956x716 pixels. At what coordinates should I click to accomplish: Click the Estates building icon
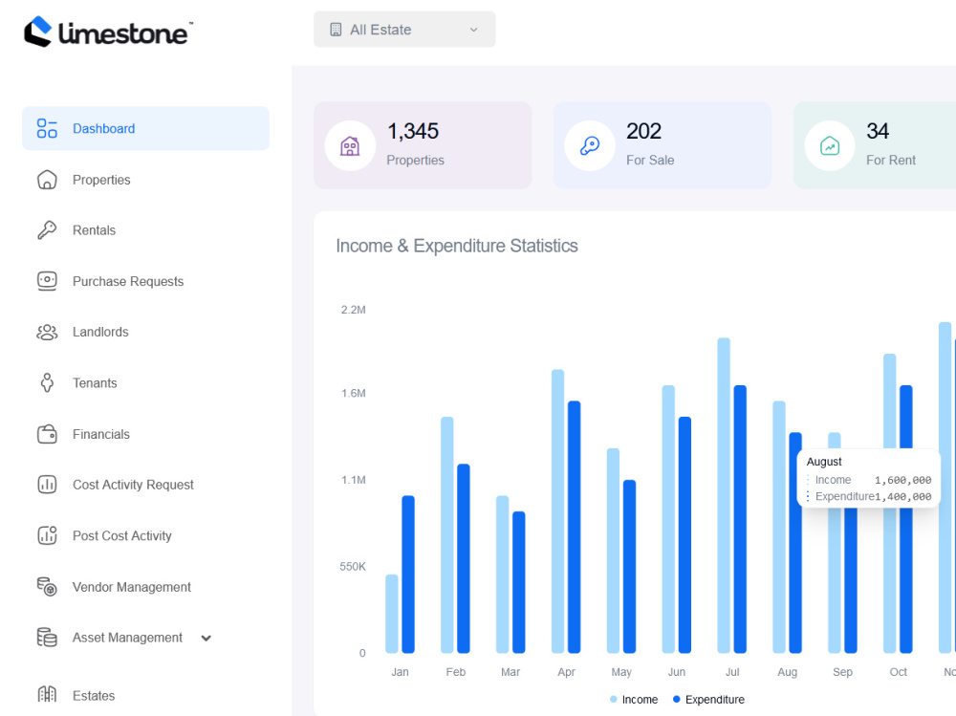click(47, 695)
